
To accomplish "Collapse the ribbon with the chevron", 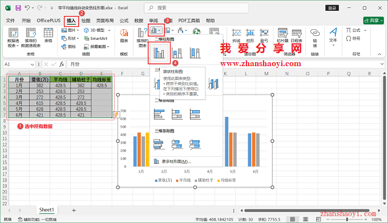I will 379,54.
